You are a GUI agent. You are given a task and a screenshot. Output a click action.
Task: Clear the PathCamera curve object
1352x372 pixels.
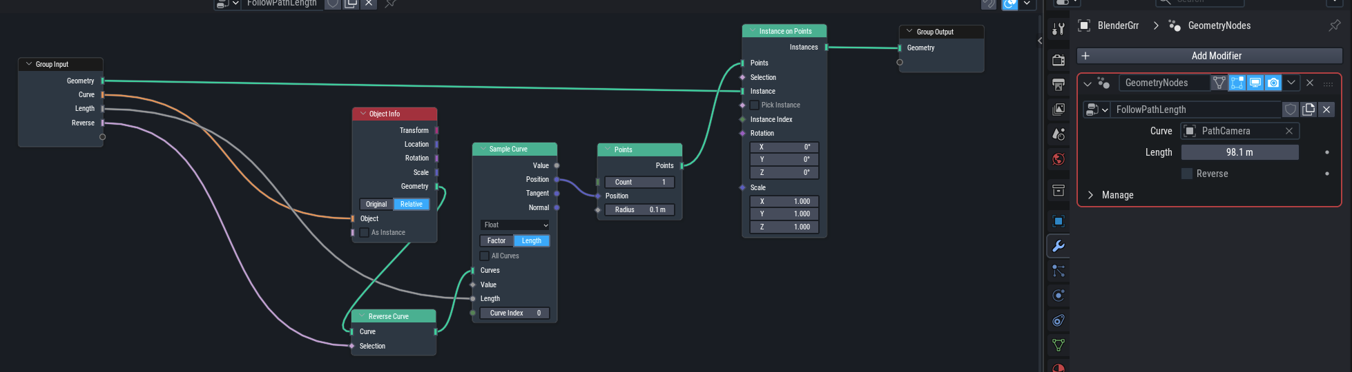pos(1288,131)
